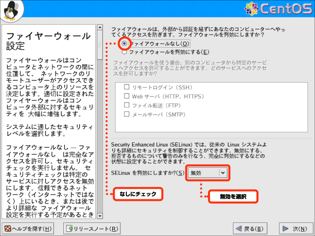Click the SELinux を有効にしますか?(S) label
Screen dimensions: 315x236
pos(148,173)
